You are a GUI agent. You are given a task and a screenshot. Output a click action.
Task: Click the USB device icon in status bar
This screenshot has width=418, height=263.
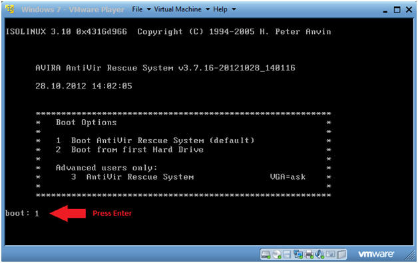(330, 254)
